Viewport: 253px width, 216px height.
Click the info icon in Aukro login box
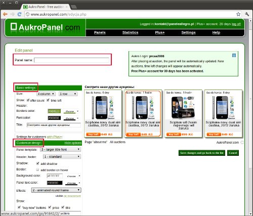(x=234, y=56)
